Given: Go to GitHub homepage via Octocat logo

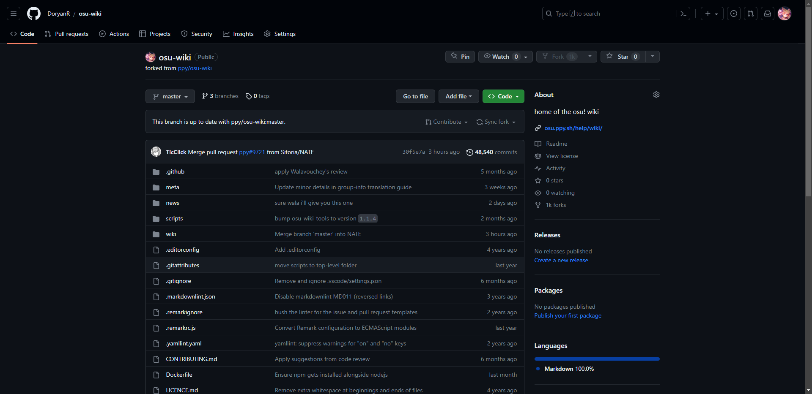Looking at the screenshot, I should click(34, 14).
